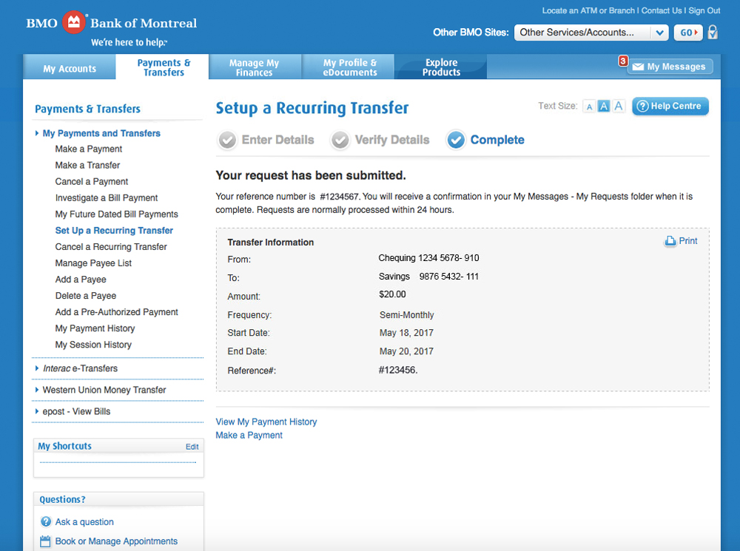Open My Messages envelope icon
The image size is (740, 551).
tap(638, 67)
